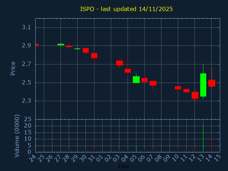Select the green candle on day 27
The width and height of the screenshot is (228, 171).
click(x=61, y=45)
